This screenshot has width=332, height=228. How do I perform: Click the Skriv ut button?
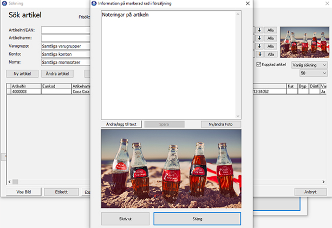[125, 219]
